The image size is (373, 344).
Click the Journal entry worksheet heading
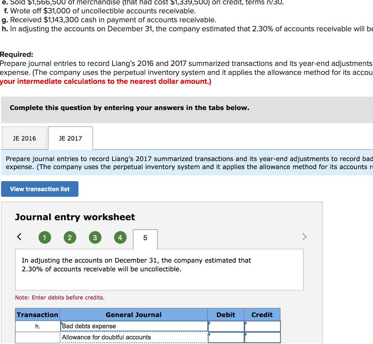click(75, 217)
